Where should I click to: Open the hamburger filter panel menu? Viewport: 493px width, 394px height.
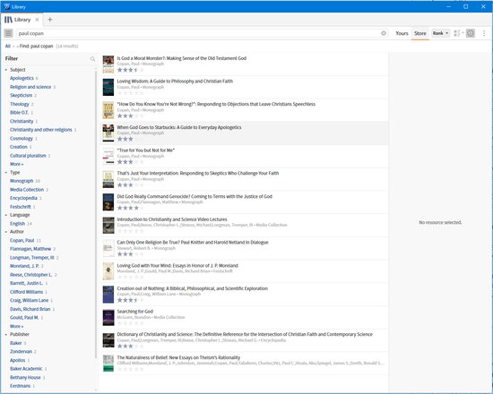click(8, 33)
